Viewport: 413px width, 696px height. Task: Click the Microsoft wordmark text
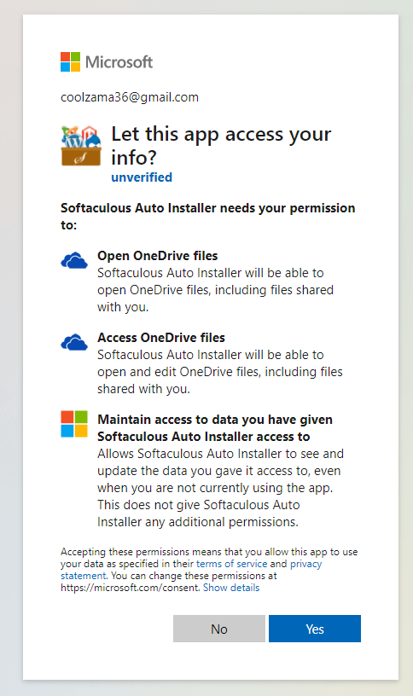click(119, 61)
